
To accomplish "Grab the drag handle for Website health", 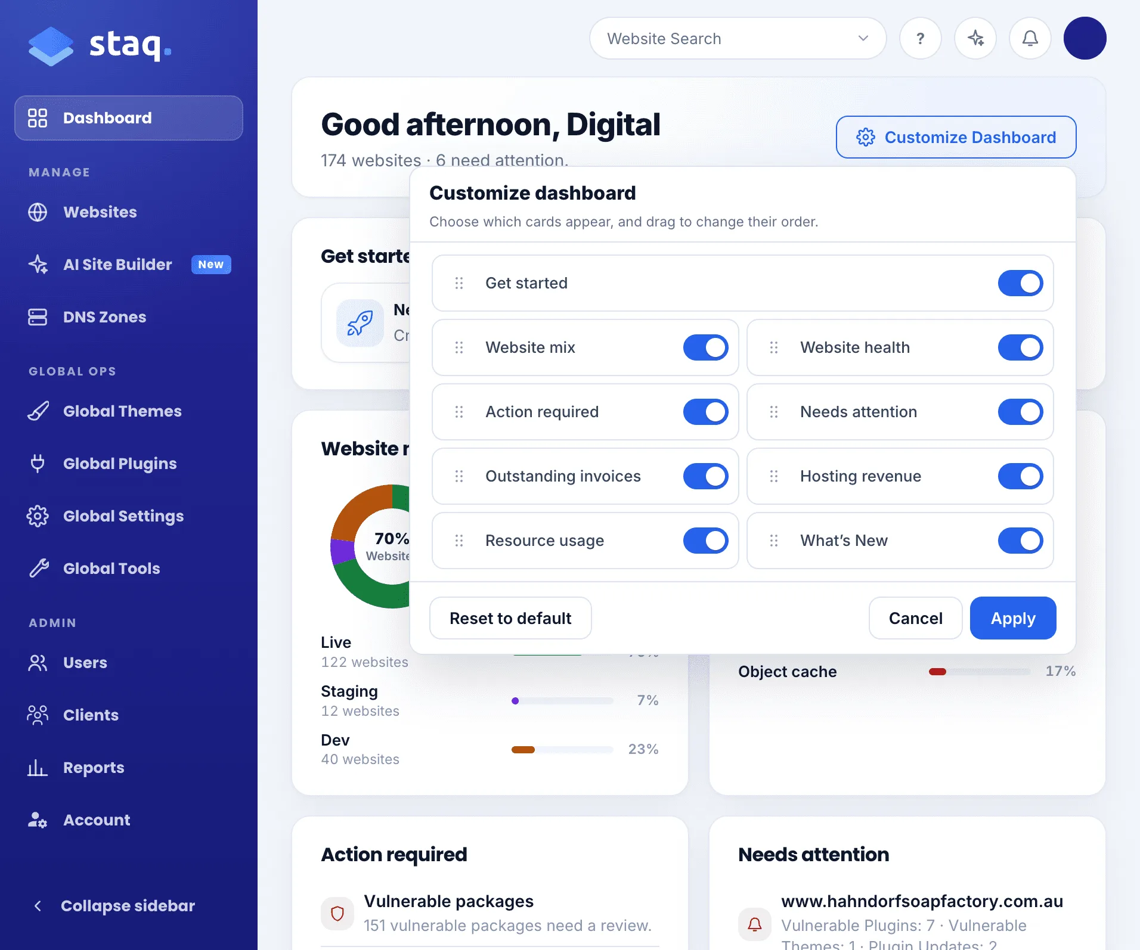I will 774,347.
